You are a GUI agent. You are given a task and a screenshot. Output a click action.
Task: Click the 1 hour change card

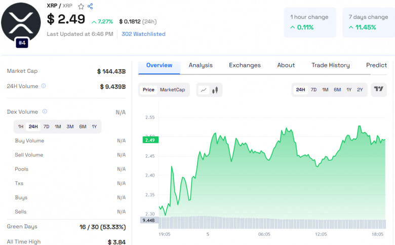coord(310,22)
